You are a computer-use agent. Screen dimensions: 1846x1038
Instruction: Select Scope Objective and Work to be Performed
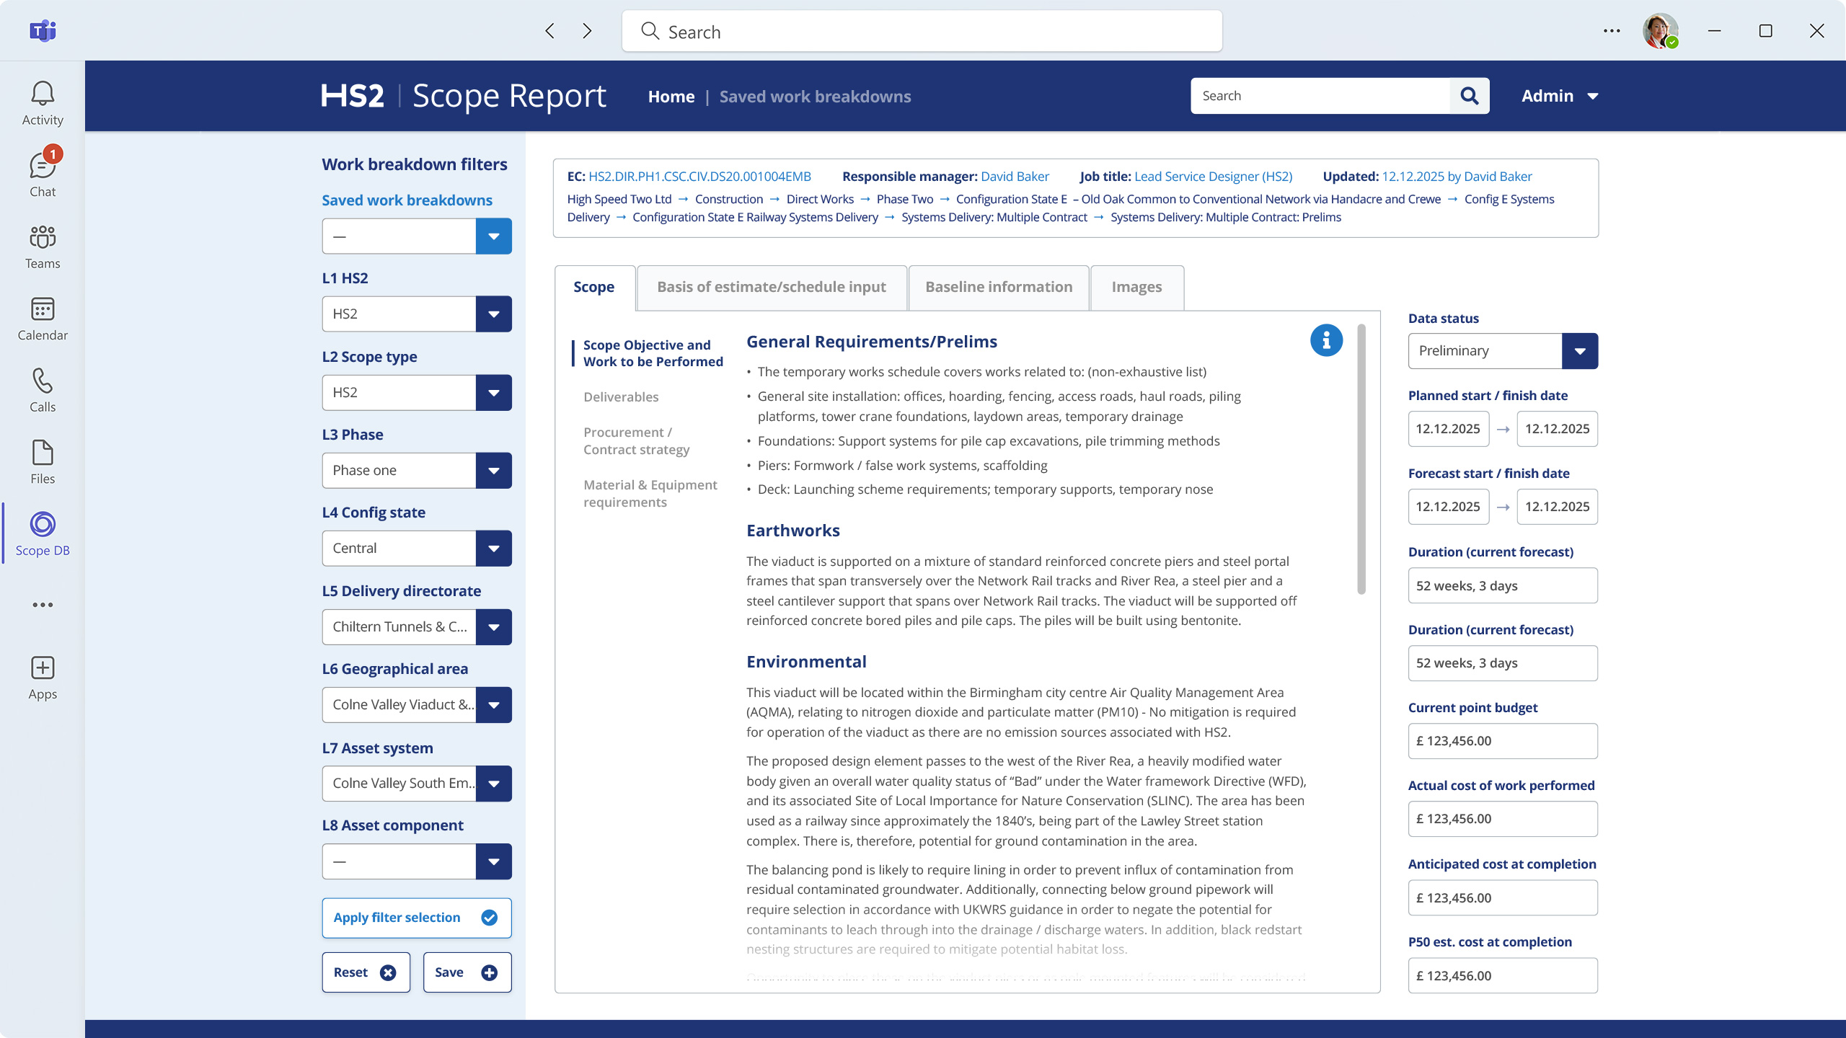pos(653,353)
